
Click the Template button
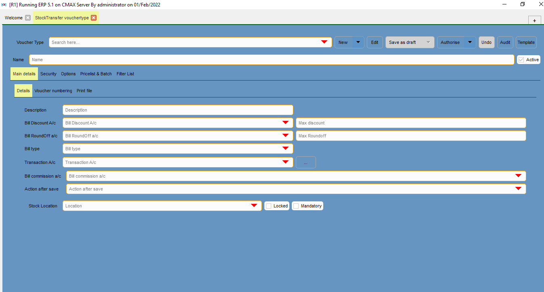[526, 42]
